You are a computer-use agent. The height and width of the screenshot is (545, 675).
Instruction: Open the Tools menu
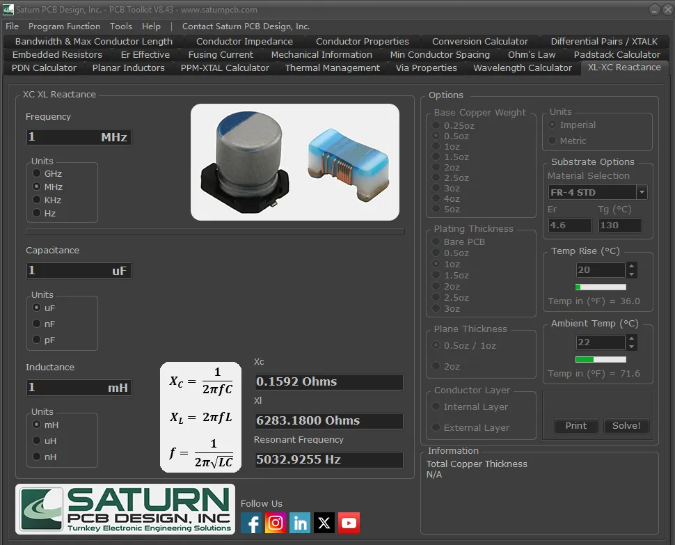120,26
